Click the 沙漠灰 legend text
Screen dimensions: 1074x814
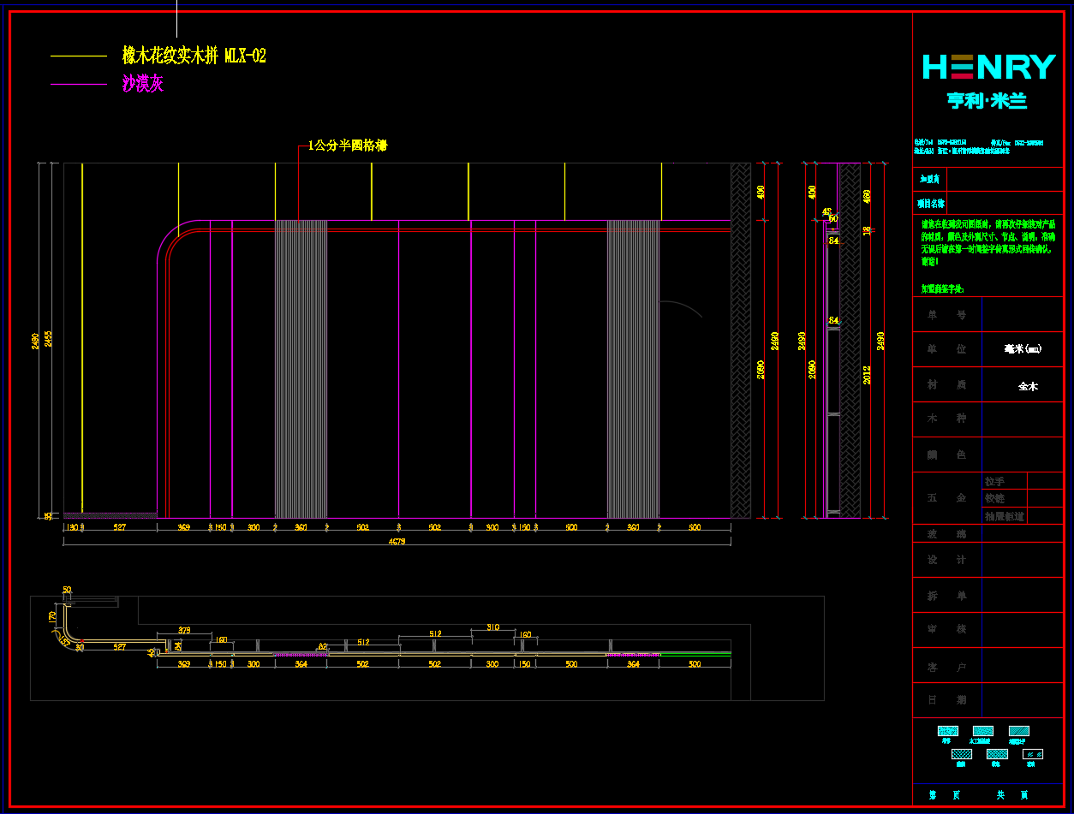(x=142, y=84)
